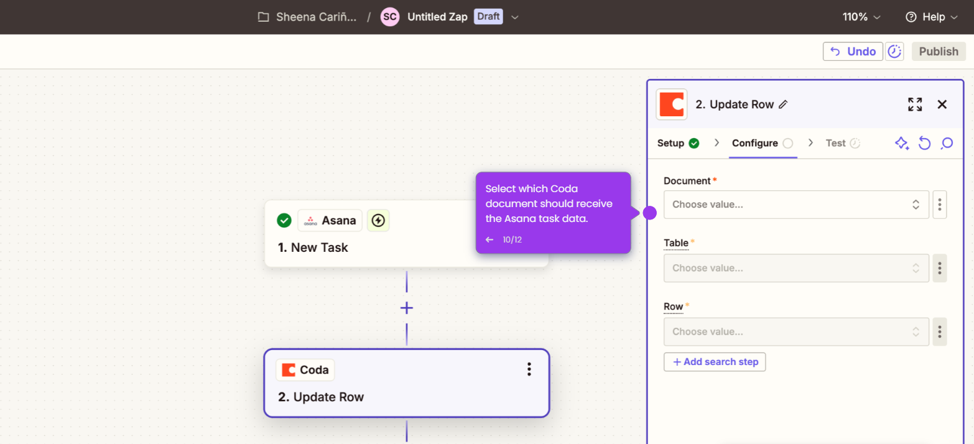The height and width of the screenshot is (444, 974).
Task: Click the pencil icon to rename Update Row
Action: (x=783, y=104)
